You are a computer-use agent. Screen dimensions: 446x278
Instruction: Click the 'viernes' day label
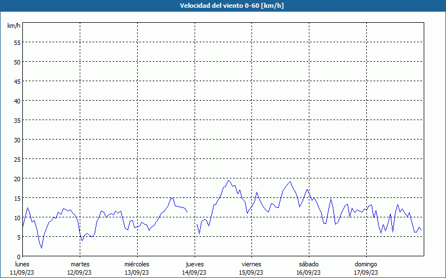[x=251, y=264]
